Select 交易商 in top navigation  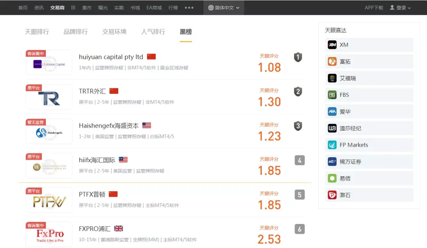(57, 7)
